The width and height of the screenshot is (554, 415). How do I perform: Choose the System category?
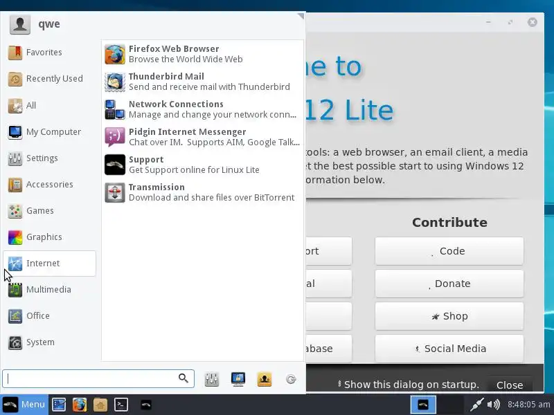coord(49,342)
